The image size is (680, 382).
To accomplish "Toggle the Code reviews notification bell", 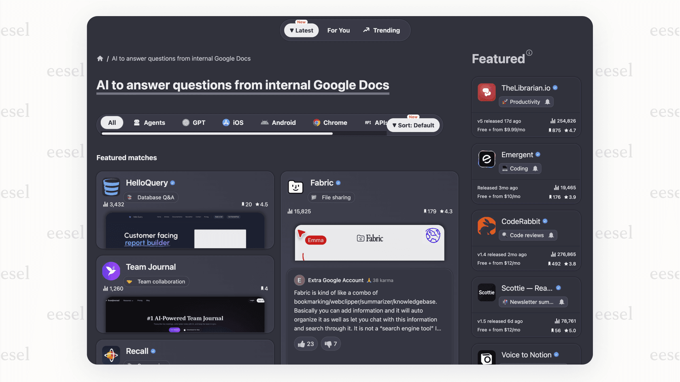I will coord(551,235).
